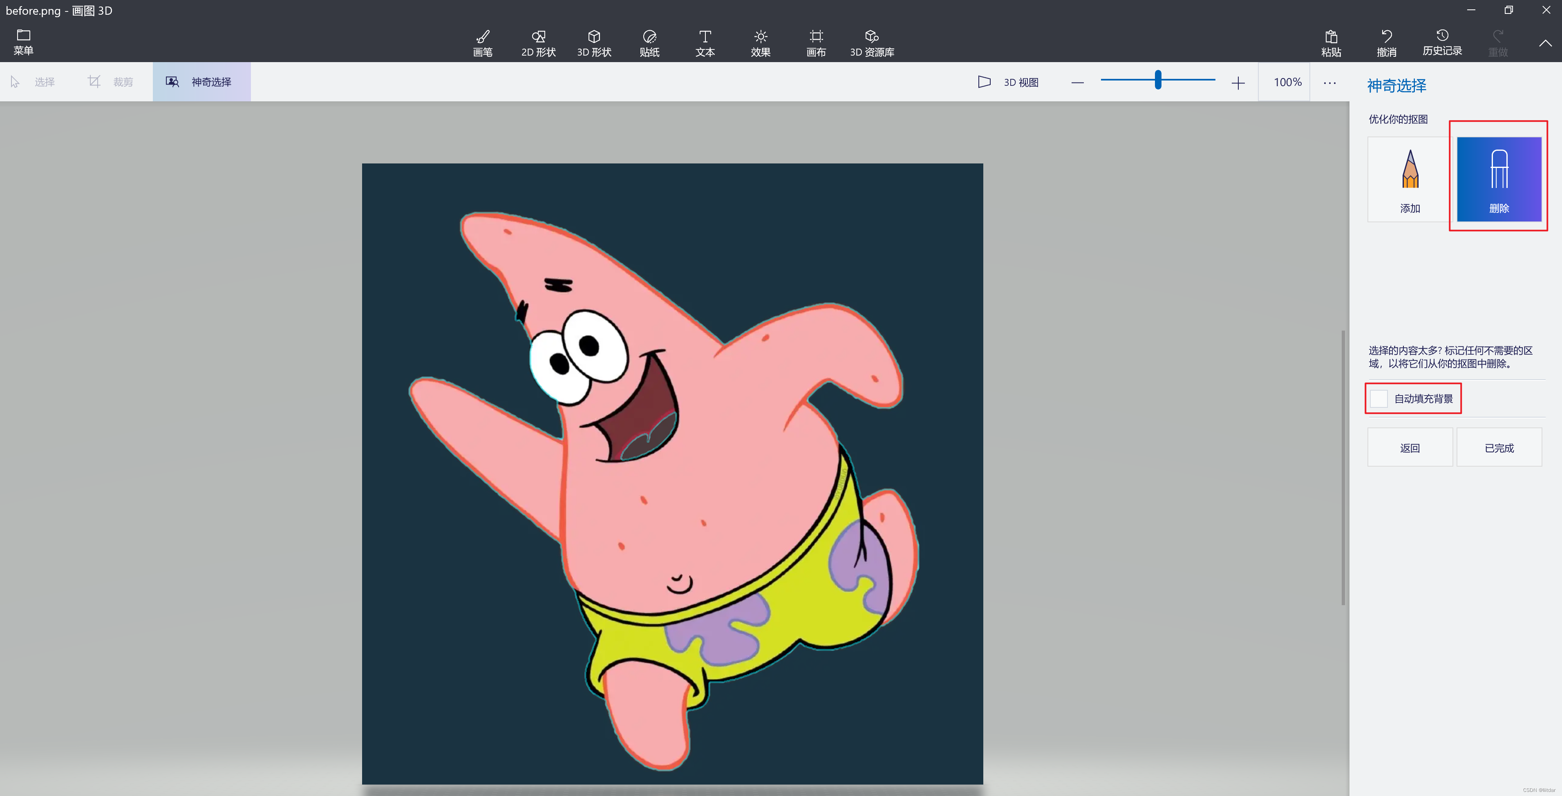
Task: Confirm selection with 已完成
Action: [x=1499, y=447]
